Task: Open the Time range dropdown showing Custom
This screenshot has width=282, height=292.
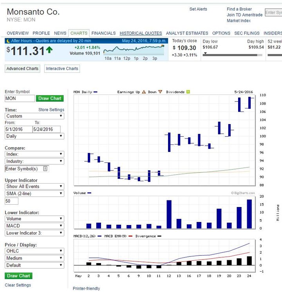Action: tap(34, 116)
